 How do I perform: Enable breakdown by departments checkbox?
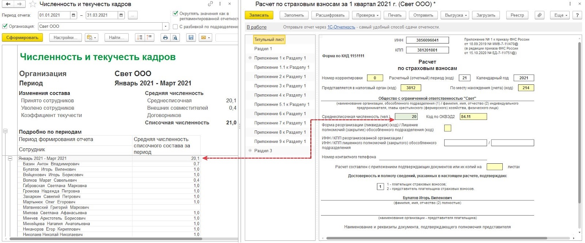175,27
